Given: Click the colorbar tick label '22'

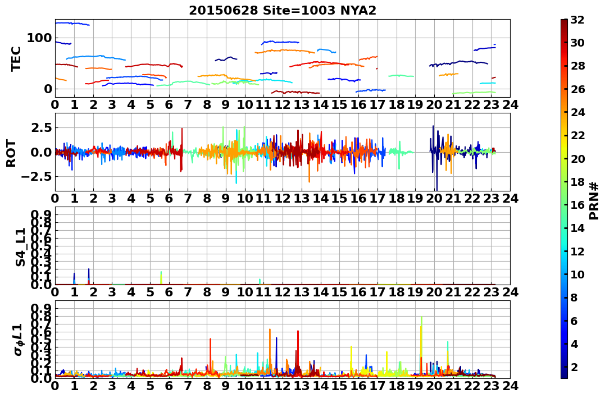Looking at the screenshot, I should coord(577,135).
